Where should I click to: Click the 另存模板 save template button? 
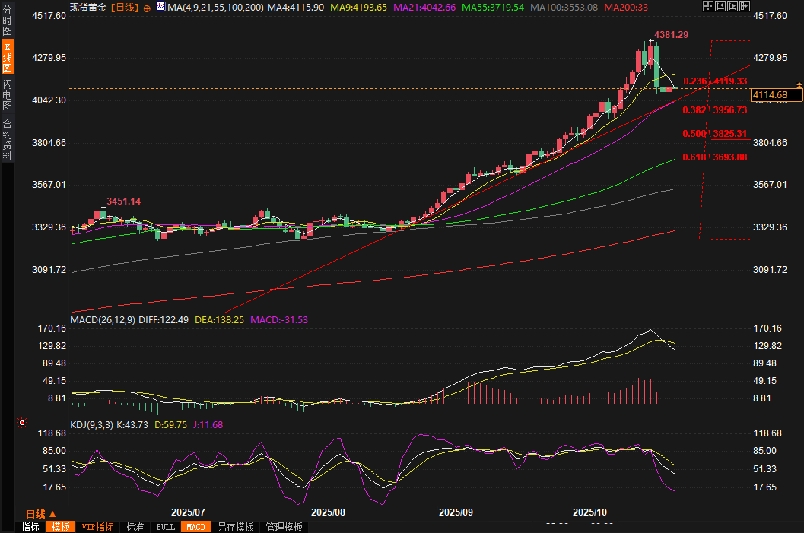pyautogui.click(x=235, y=527)
